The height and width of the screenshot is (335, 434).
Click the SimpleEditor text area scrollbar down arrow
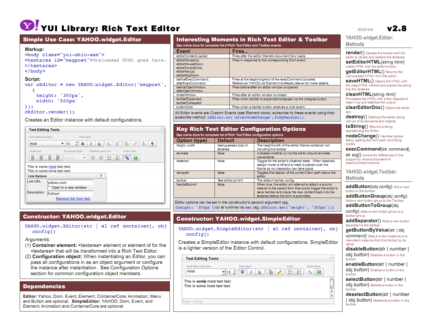332,296
